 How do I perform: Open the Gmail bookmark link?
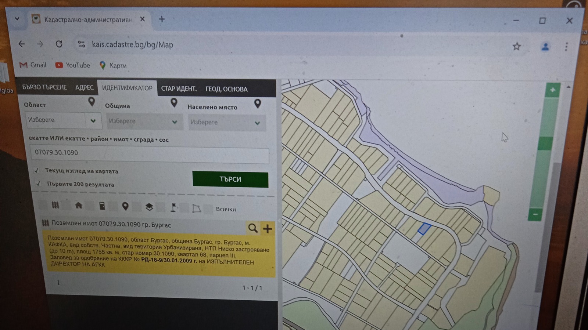(x=33, y=65)
